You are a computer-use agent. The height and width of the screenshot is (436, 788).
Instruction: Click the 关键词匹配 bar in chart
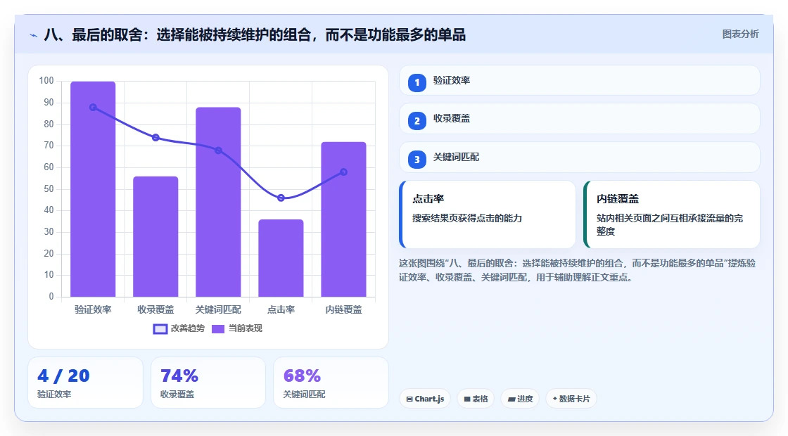point(218,202)
